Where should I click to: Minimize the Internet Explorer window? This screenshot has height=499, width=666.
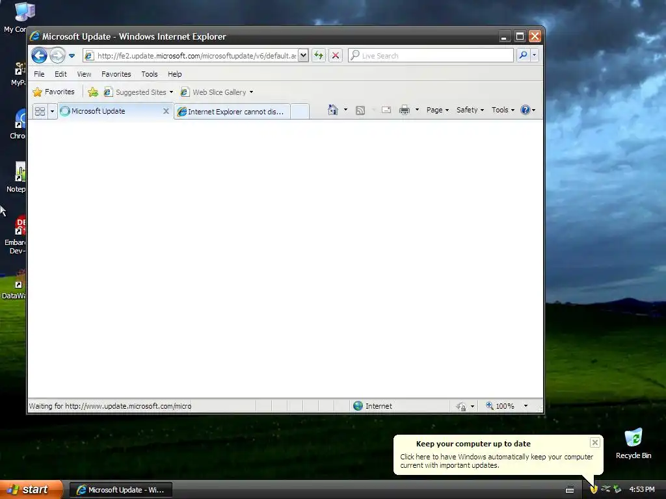click(x=504, y=36)
